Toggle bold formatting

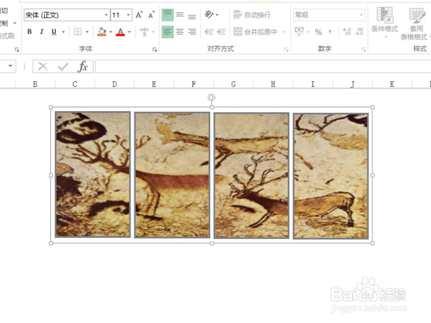[x=30, y=32]
